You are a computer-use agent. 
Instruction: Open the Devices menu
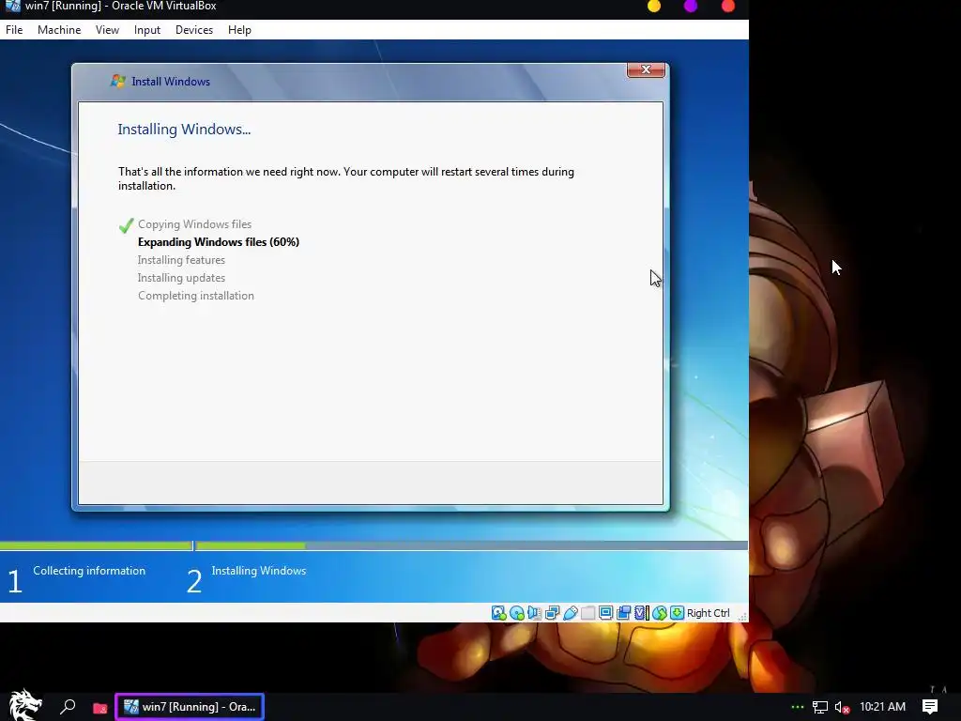pyautogui.click(x=194, y=29)
